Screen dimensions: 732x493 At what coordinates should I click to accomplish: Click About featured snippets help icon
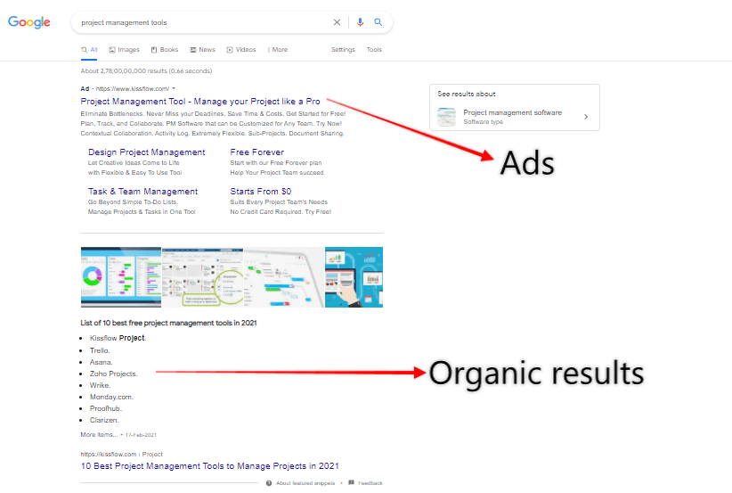(269, 483)
